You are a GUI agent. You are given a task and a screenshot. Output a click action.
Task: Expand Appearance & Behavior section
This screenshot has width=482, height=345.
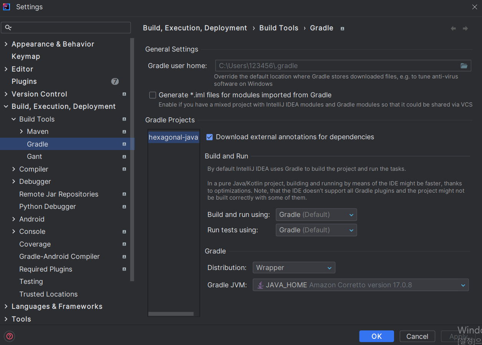pyautogui.click(x=6, y=44)
